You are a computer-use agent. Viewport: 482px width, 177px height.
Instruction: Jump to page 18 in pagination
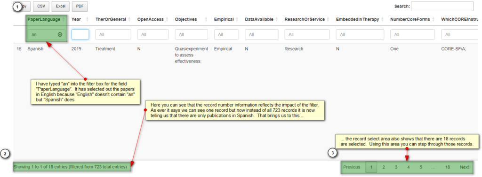point(448,167)
